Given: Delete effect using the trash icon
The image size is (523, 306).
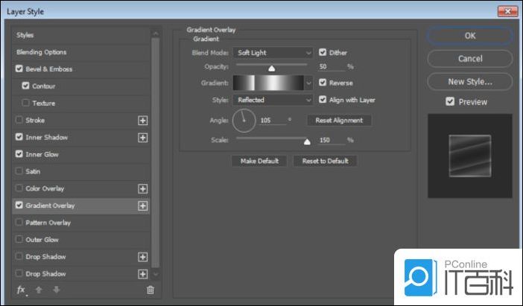Looking at the screenshot, I should point(150,290).
